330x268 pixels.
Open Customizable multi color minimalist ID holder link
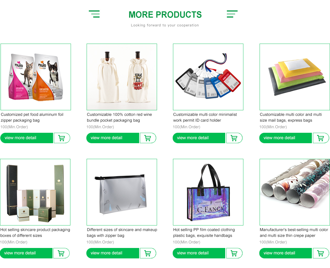coord(205,117)
